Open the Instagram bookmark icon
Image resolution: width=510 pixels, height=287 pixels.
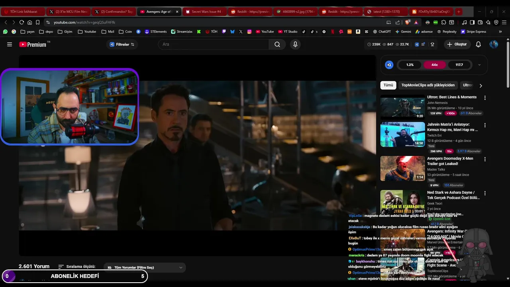coord(249,31)
